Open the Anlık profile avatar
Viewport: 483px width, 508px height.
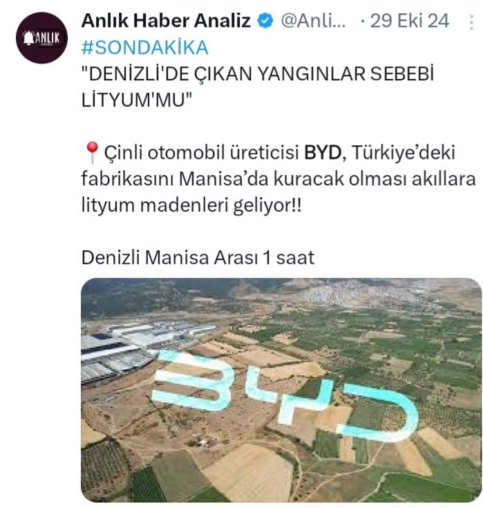click(41, 37)
